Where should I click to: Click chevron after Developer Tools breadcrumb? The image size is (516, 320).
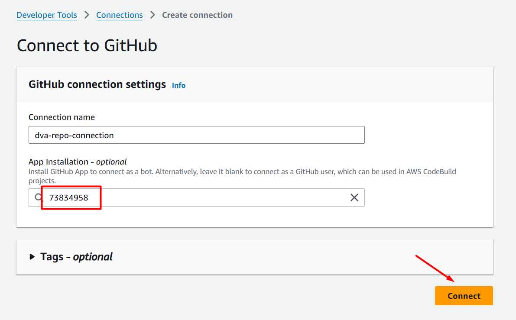[87, 15]
